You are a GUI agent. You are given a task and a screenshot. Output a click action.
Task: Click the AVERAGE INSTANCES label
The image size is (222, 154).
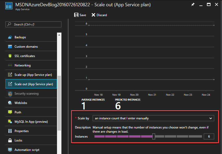point(93,100)
